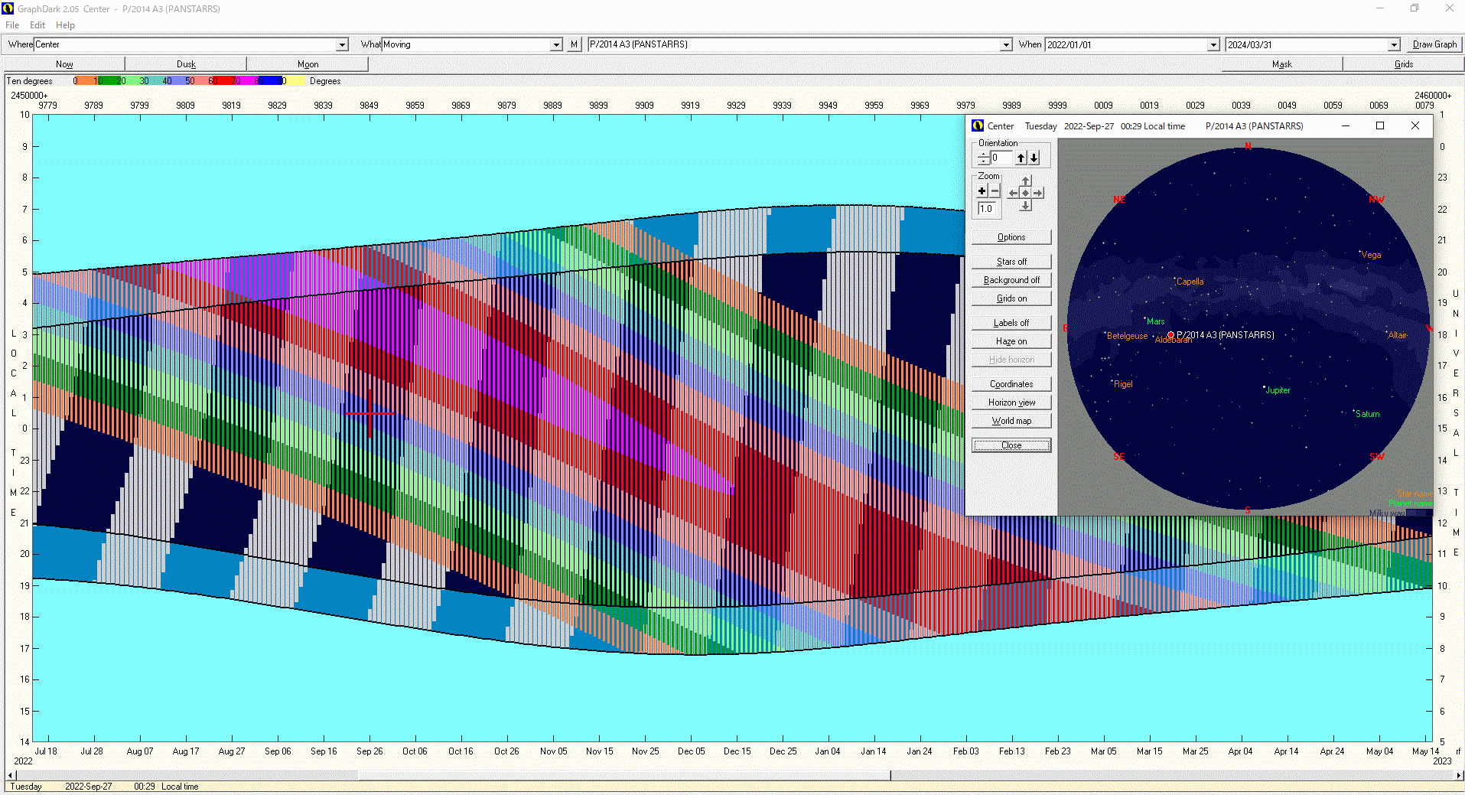
Task: Re-center the sky view with diamond icon
Action: pyautogui.click(x=1026, y=193)
